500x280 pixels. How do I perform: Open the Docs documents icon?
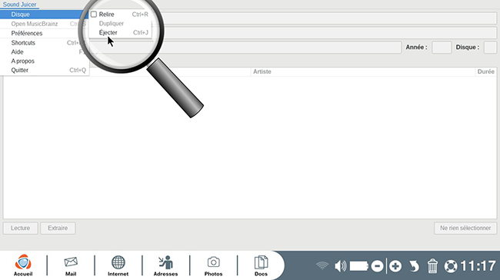tap(261, 265)
